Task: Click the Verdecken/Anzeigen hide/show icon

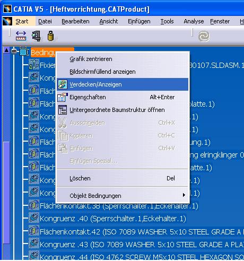Action: pos(63,84)
